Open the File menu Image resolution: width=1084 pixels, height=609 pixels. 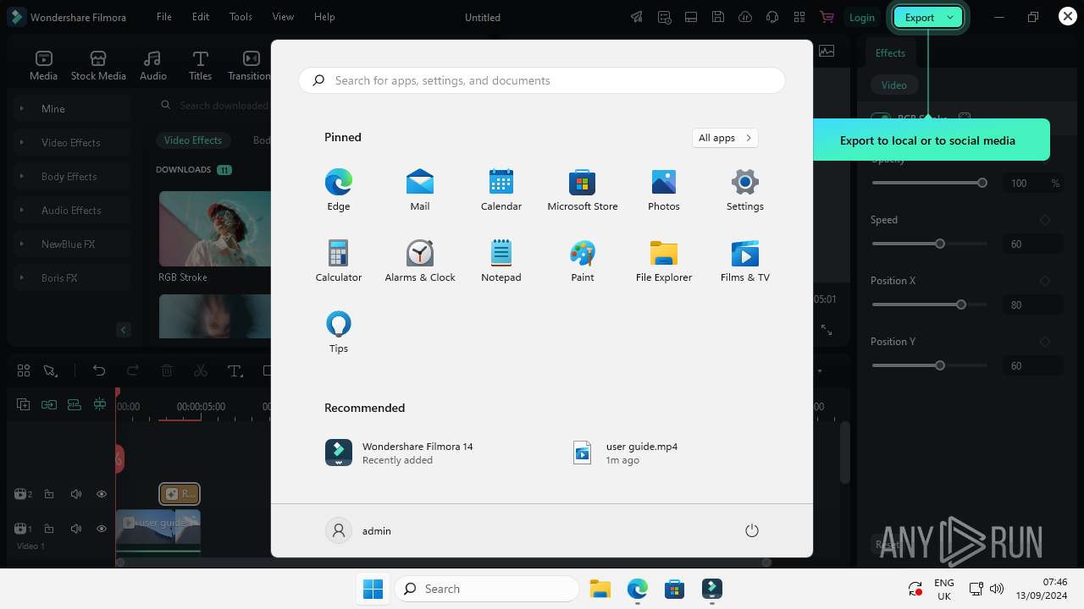[x=164, y=17]
